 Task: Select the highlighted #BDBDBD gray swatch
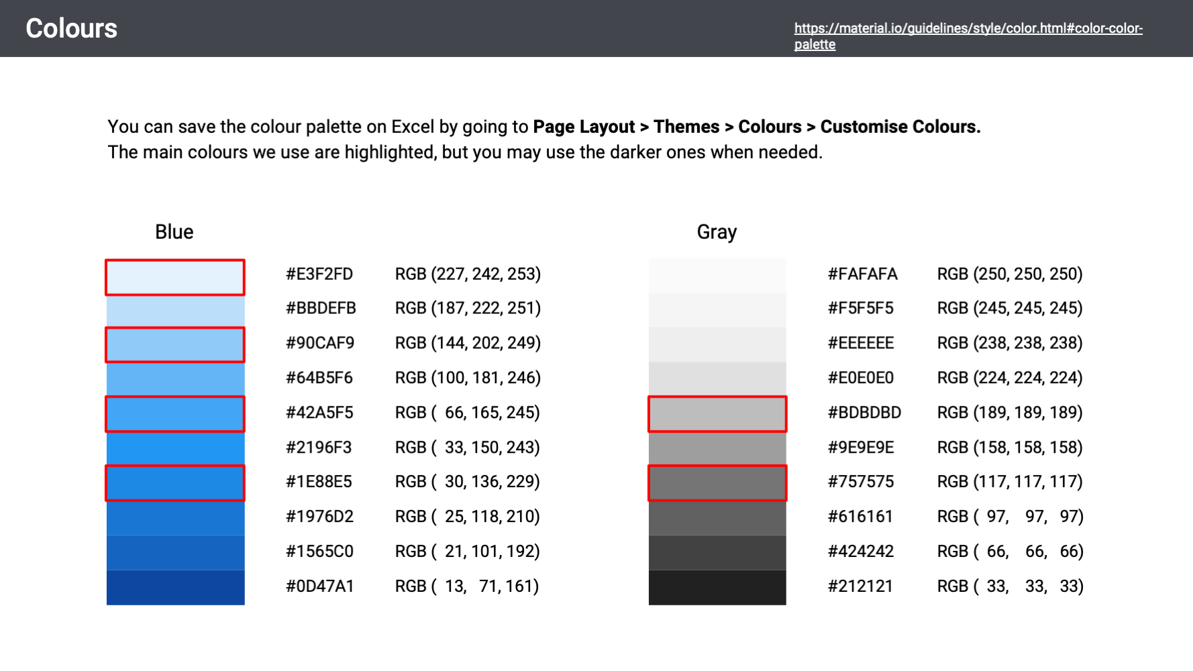click(x=717, y=414)
